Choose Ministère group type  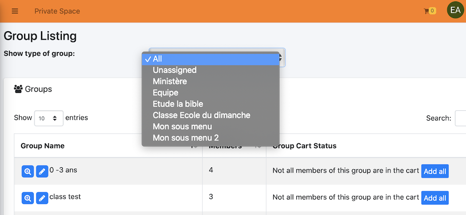coord(211,81)
